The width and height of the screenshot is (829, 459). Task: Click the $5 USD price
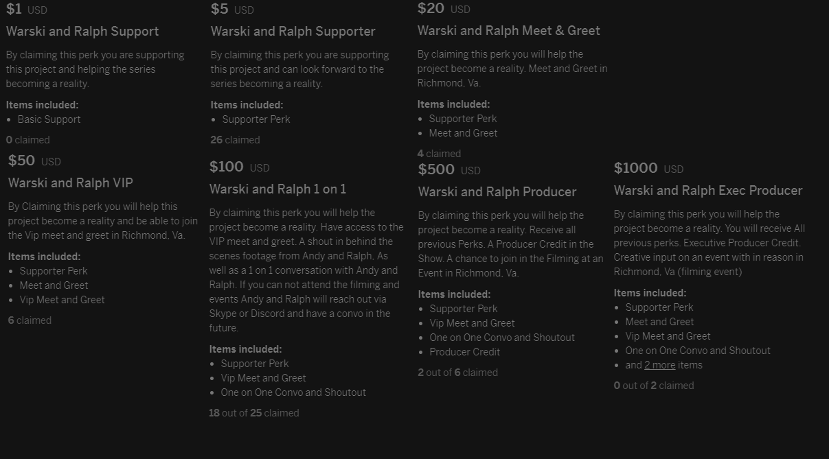pos(232,10)
